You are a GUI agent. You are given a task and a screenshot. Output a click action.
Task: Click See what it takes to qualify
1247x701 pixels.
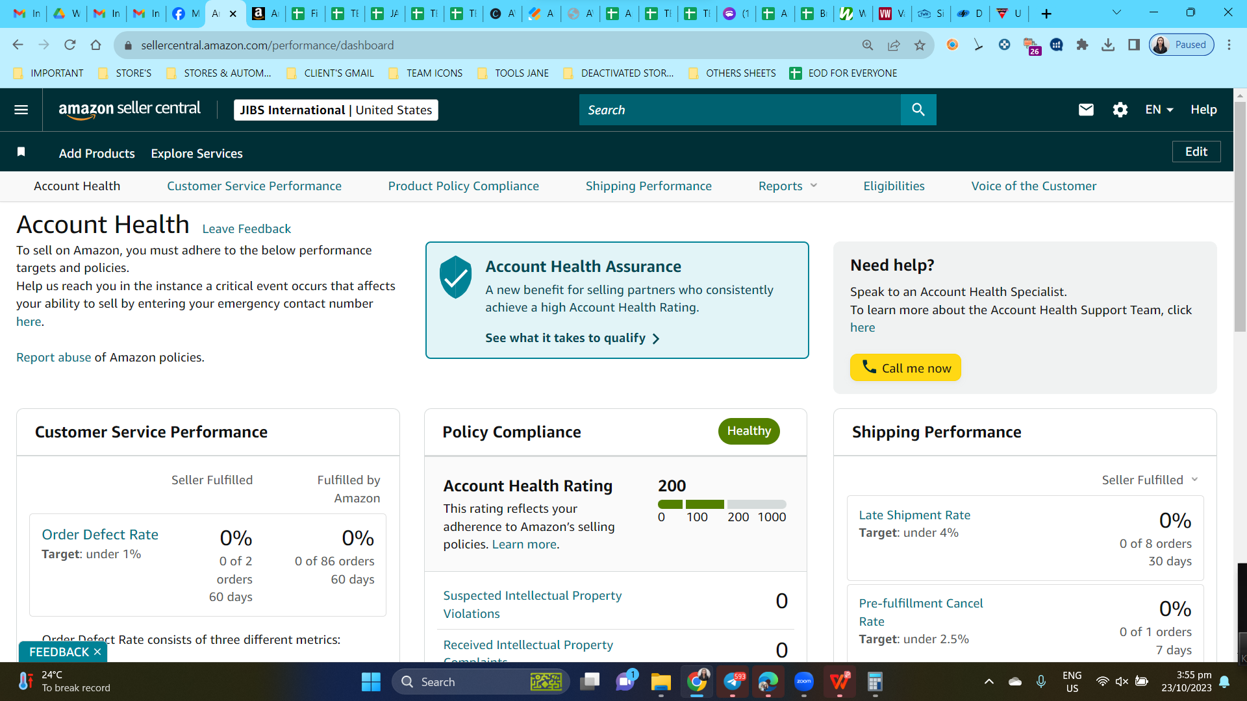click(572, 338)
